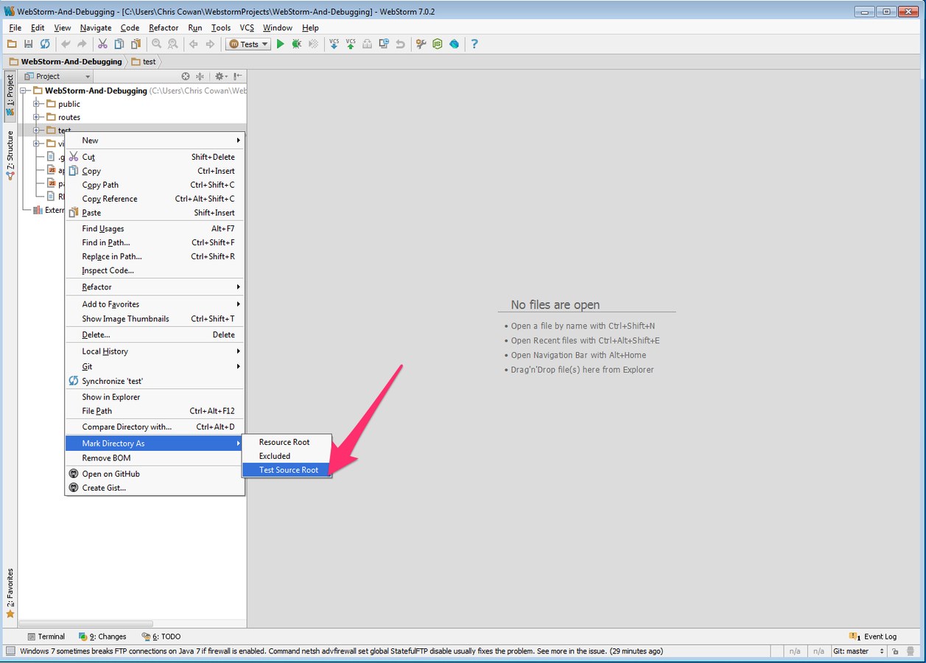This screenshot has width=926, height=663.
Task: Expand the New submenu in context menu
Action: coord(155,141)
